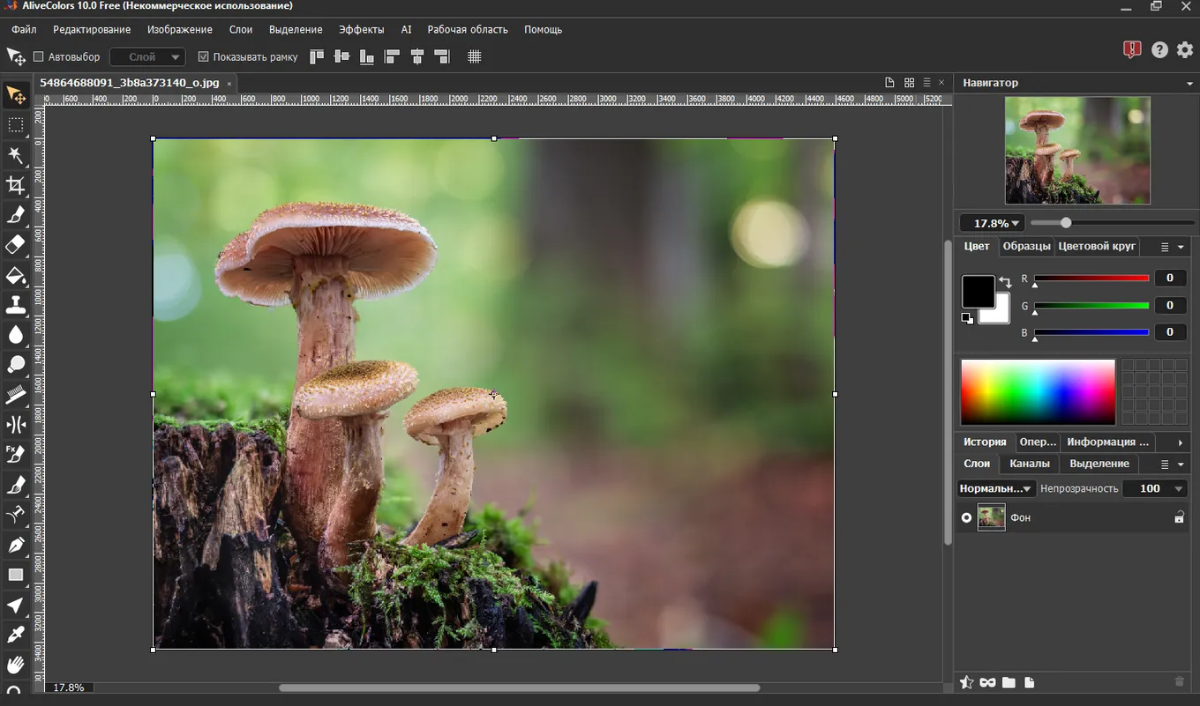Open the settings gear icon
The image size is (1200, 706).
pyautogui.click(x=1185, y=50)
